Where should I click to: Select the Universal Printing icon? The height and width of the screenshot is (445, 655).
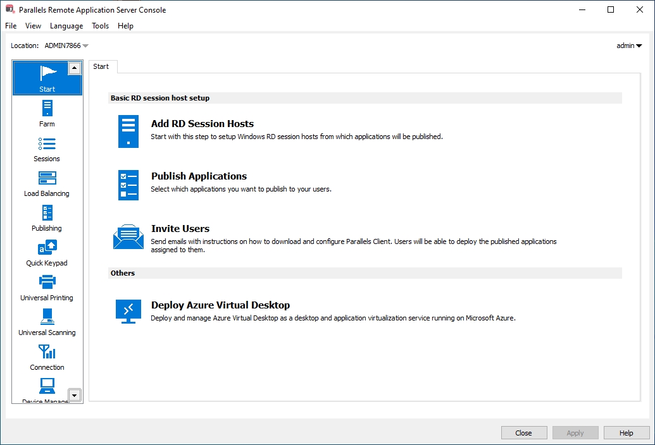pyautogui.click(x=47, y=287)
